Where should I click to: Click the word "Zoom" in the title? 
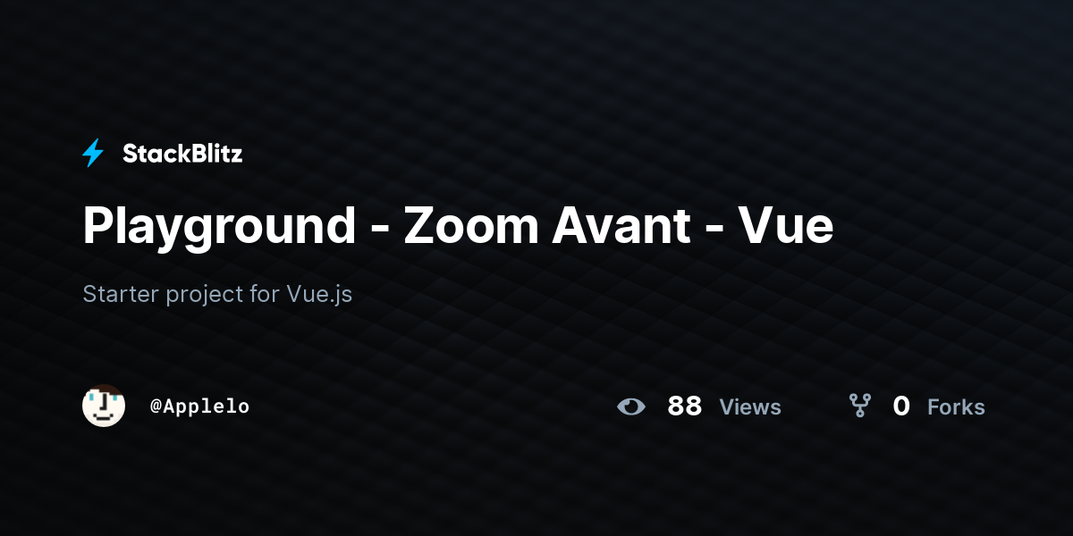coord(470,225)
